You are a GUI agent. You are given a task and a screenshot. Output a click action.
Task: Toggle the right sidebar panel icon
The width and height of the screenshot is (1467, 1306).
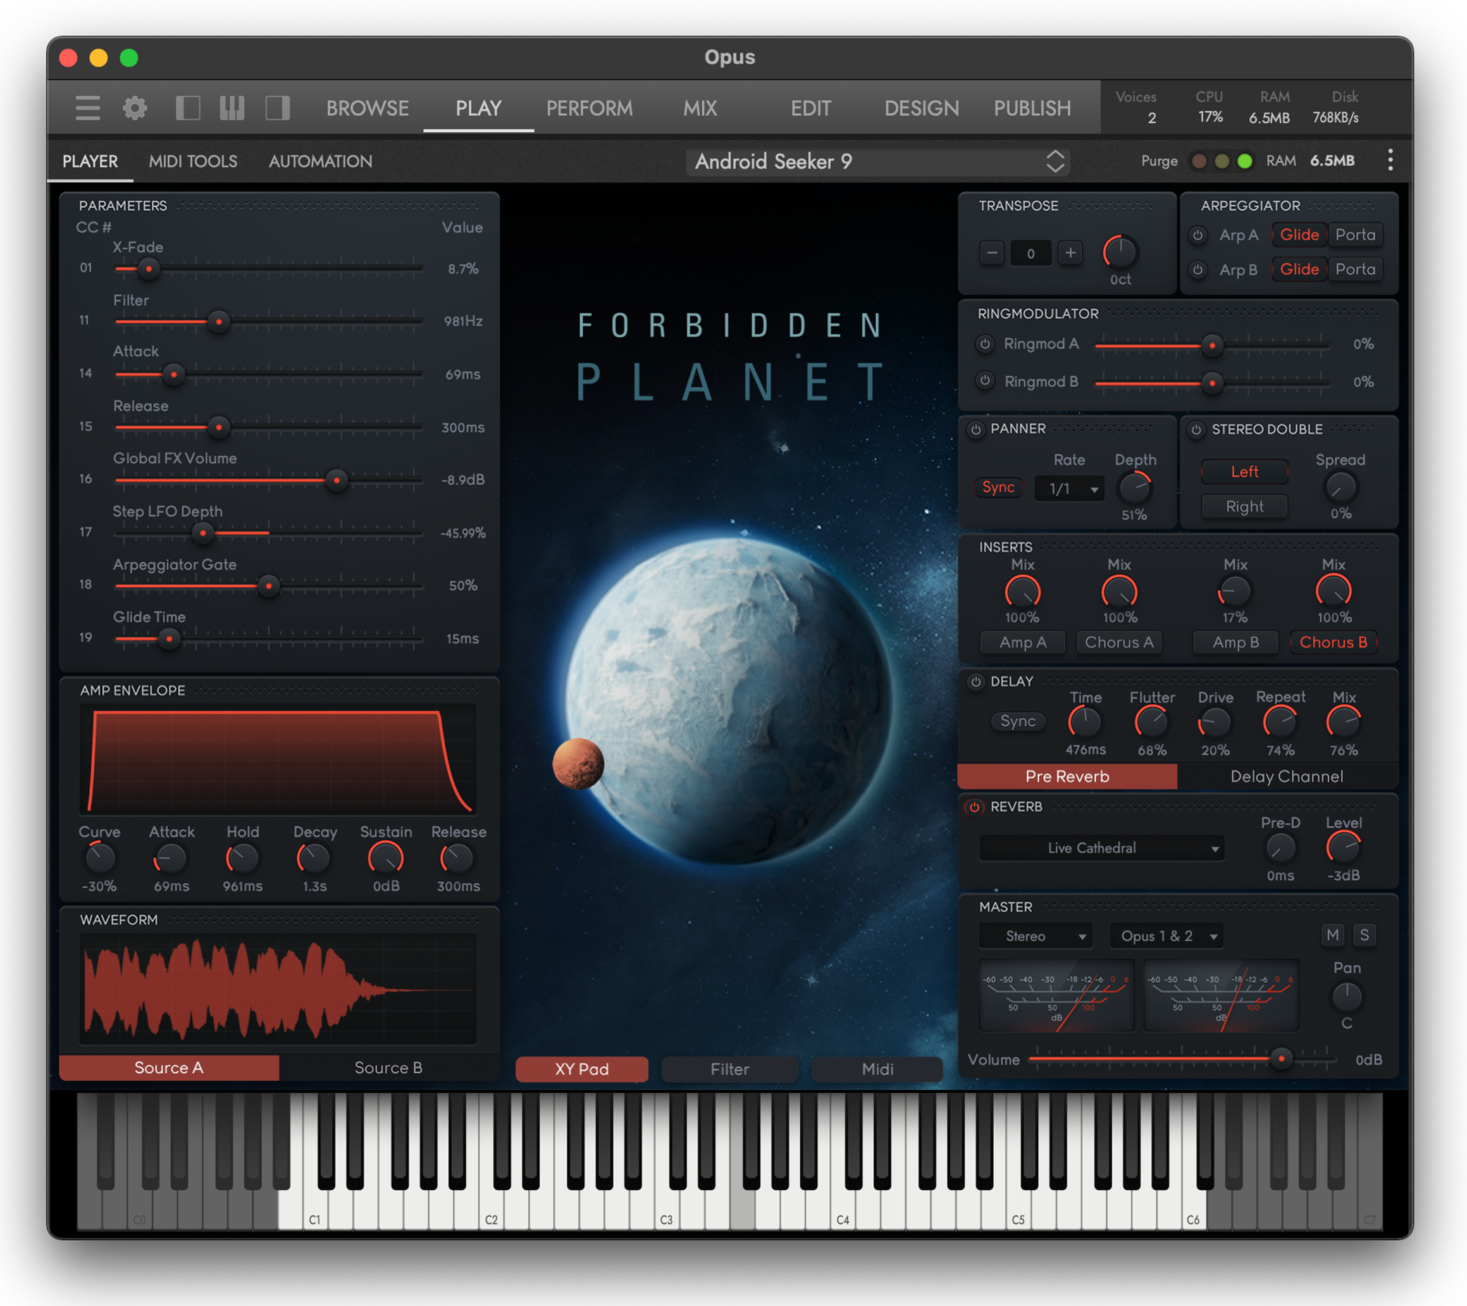[277, 108]
